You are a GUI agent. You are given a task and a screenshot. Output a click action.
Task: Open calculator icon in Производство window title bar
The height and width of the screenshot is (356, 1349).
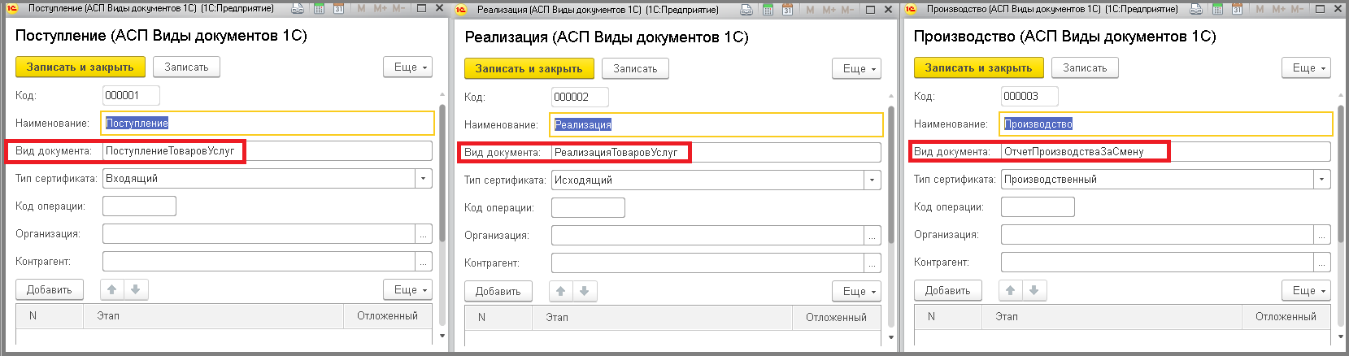1217,9
